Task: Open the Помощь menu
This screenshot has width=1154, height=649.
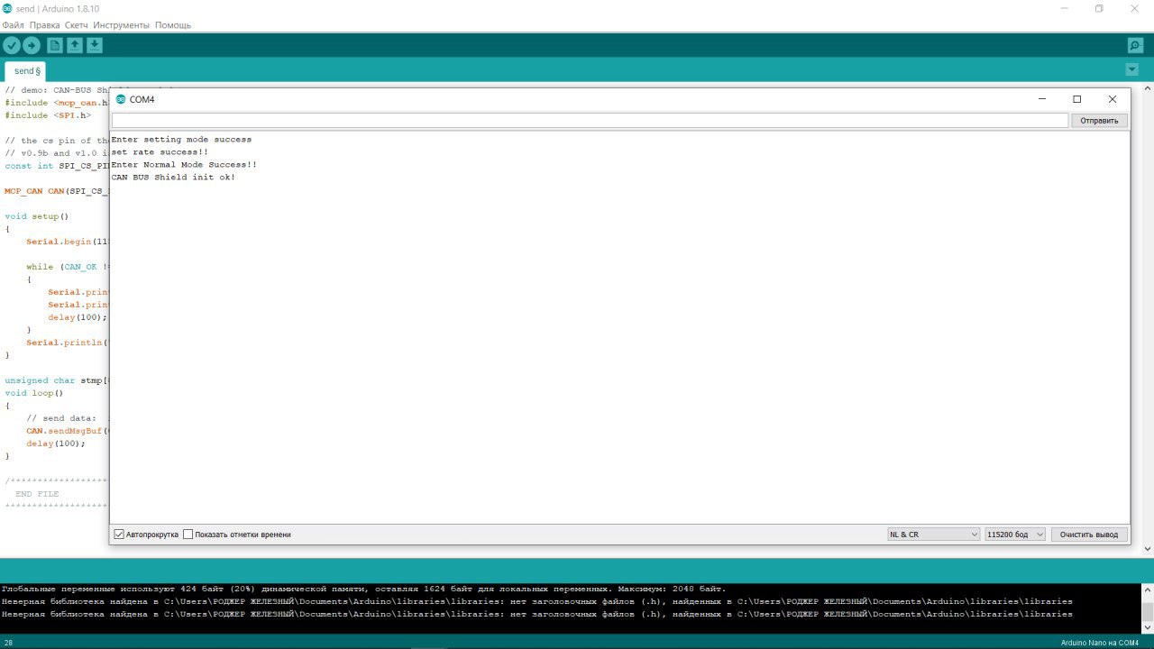Action: [x=173, y=25]
